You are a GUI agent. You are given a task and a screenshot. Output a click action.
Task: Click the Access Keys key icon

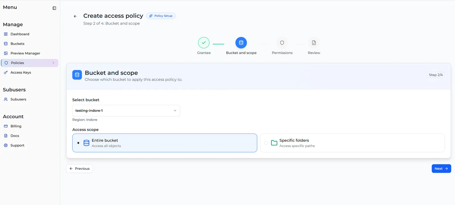pyautogui.click(x=6, y=73)
